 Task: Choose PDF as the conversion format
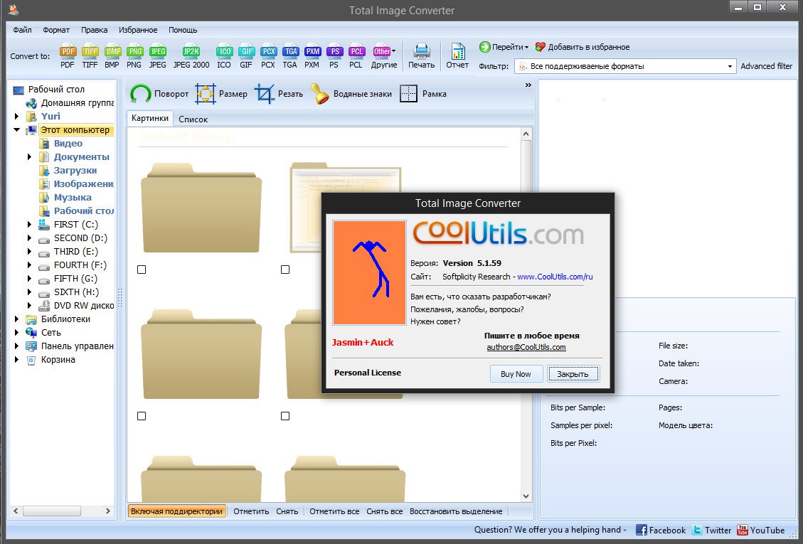click(x=67, y=56)
